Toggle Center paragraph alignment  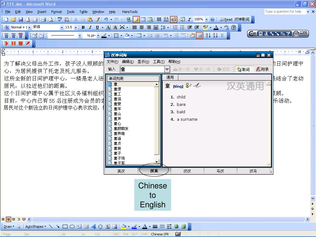(x=142, y=27)
